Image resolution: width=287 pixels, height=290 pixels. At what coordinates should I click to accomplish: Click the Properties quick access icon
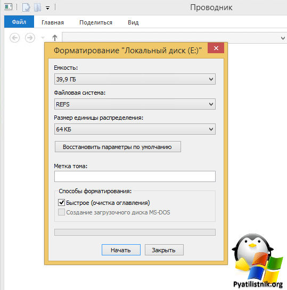pos(26,7)
